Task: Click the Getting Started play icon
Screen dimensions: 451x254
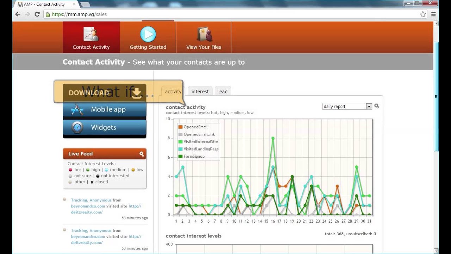Action: pyautogui.click(x=148, y=34)
